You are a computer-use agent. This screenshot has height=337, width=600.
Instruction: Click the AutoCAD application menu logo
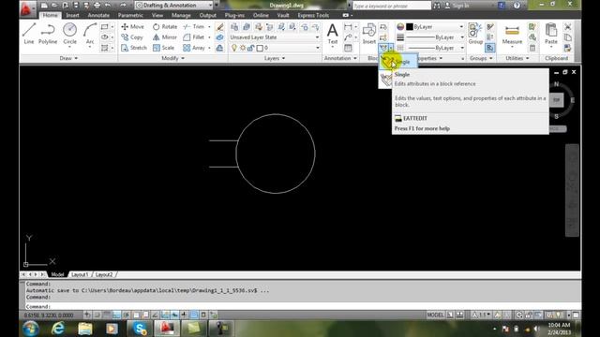[x=26, y=8]
